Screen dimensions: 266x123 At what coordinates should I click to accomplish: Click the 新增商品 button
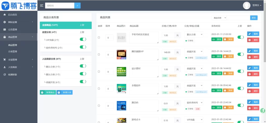pyautogui.click(x=48, y=92)
